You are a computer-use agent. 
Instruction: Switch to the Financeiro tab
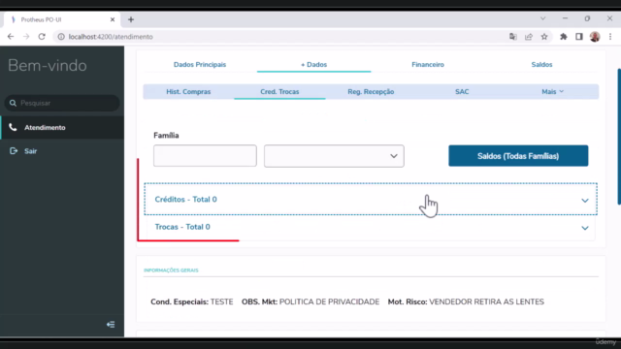tap(428, 65)
